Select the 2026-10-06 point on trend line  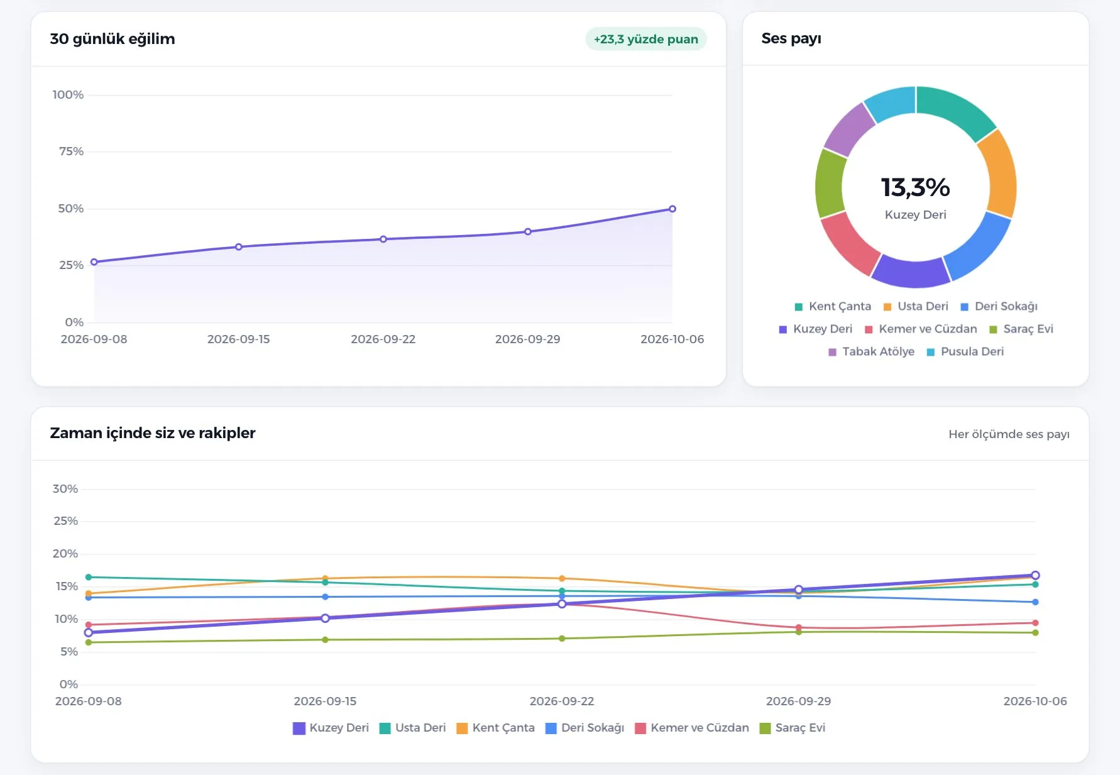pos(673,209)
